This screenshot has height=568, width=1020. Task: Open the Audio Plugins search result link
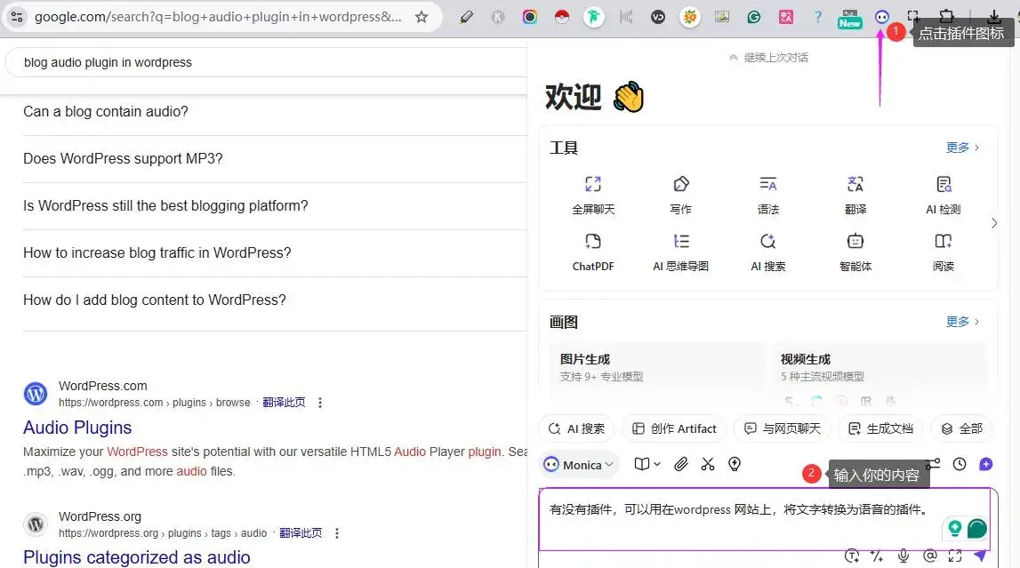(77, 428)
